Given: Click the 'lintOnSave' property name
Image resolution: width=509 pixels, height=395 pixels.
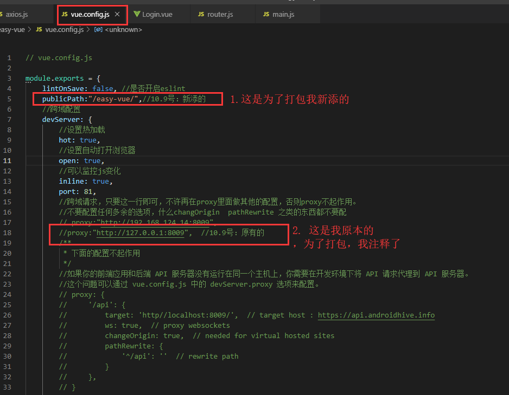Looking at the screenshot, I should point(63,88).
